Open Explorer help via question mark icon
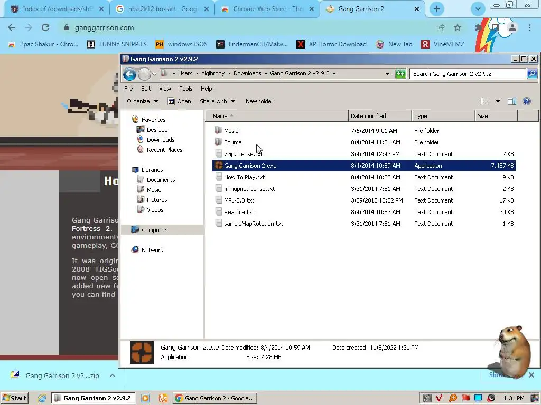541x405 pixels. click(527, 101)
